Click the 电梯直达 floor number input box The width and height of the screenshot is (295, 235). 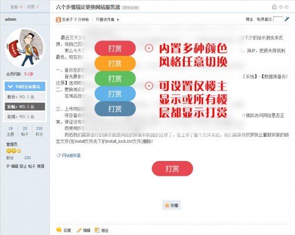pos(278,19)
